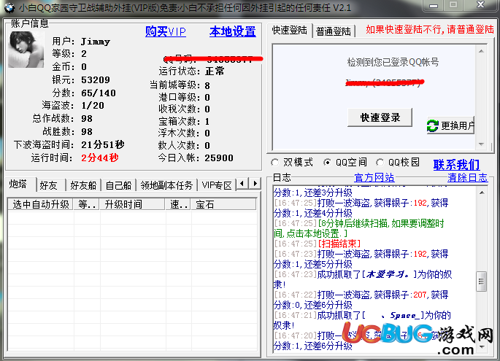Viewport: 500px width, 361px height.
Task: Click the tab strip right scroll arrow
Action: (255, 184)
